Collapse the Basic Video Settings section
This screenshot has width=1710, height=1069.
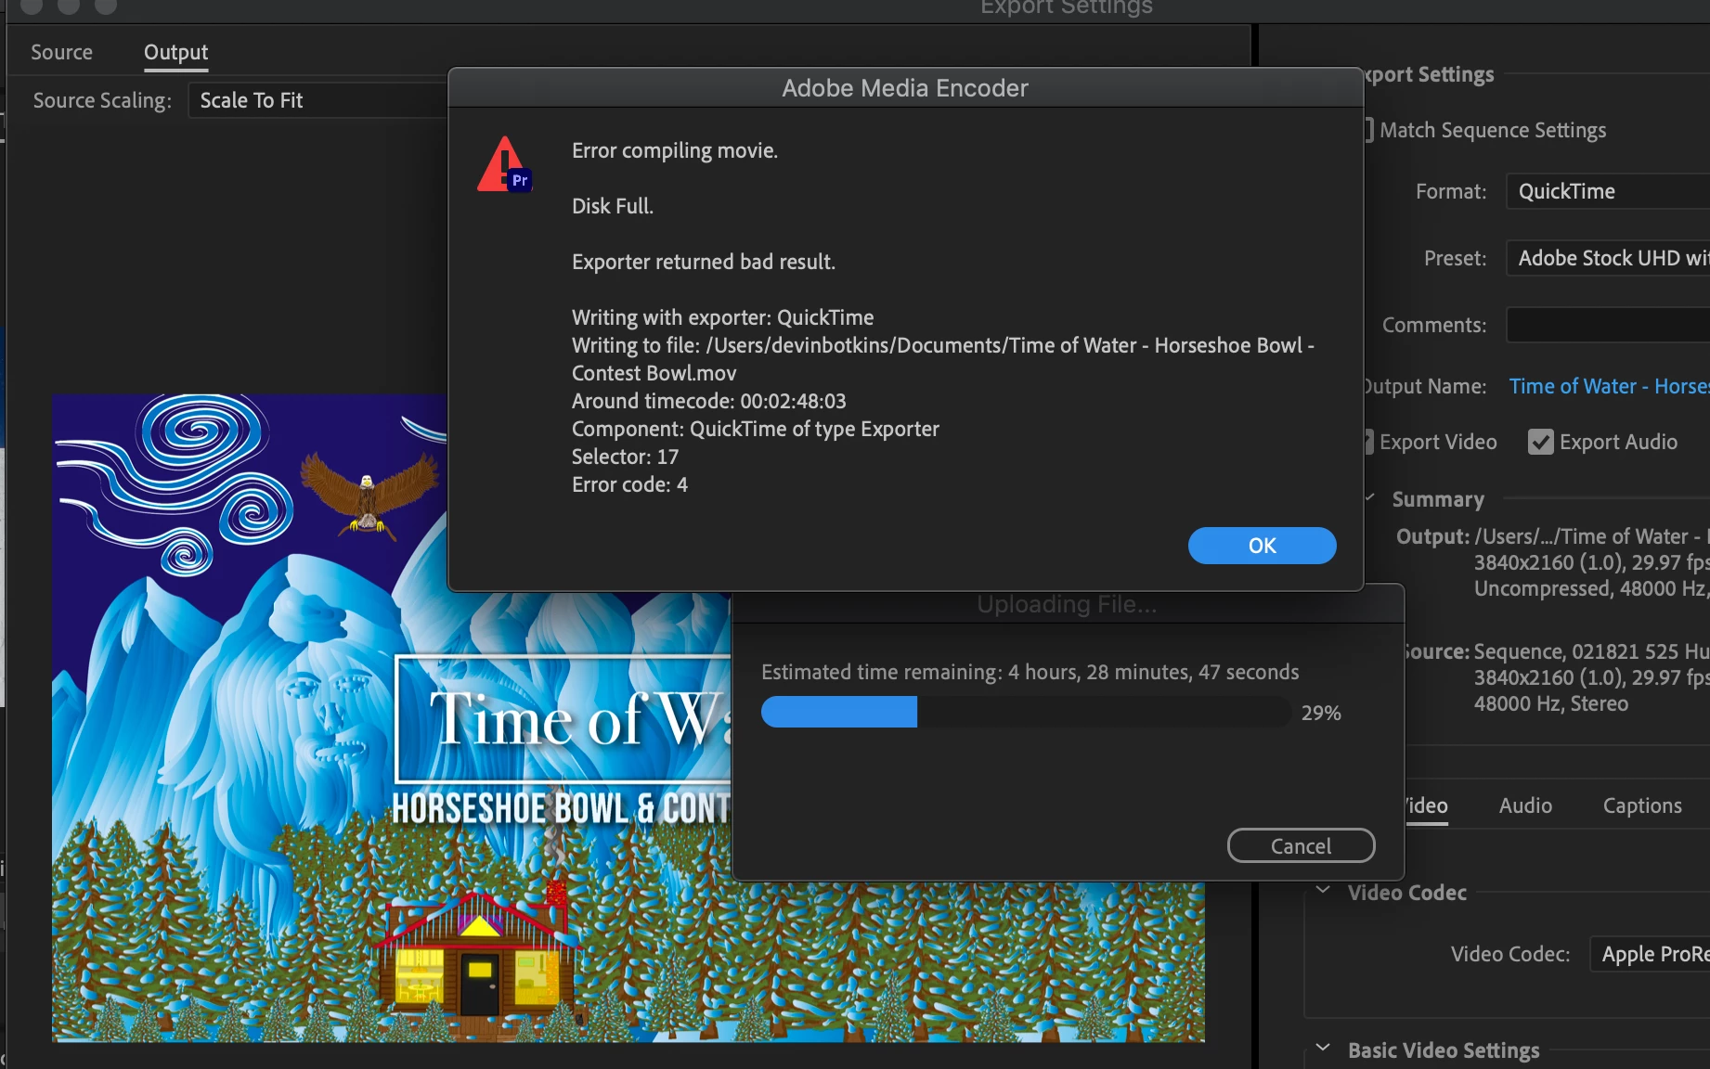[x=1323, y=1050]
